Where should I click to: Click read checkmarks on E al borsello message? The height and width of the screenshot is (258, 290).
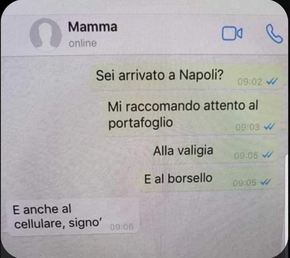coord(265,182)
